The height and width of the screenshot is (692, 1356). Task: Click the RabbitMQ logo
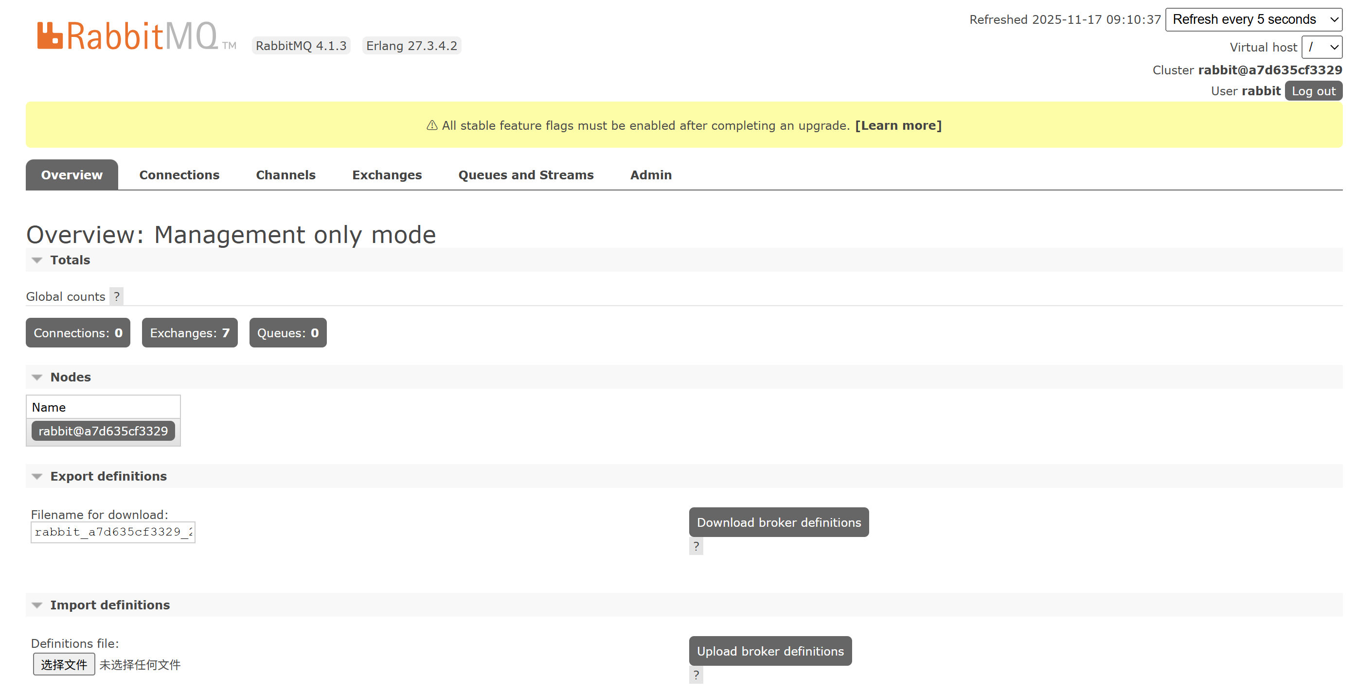tap(136, 36)
